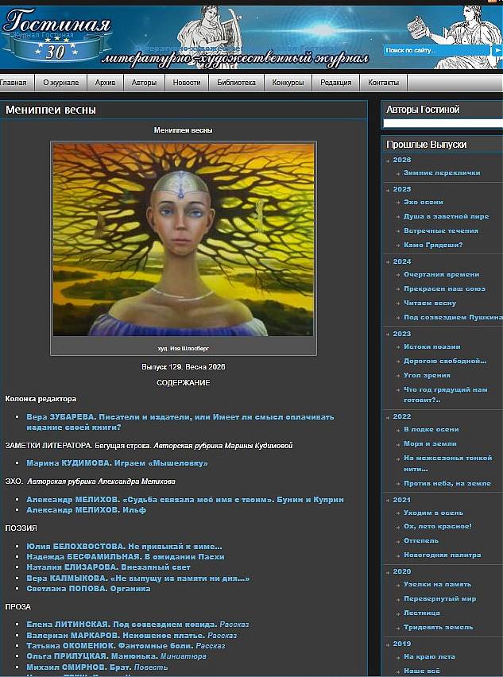Viewport: 503px width, 677px height.
Task: Open the Контакты page from menu
Action: coord(383,83)
